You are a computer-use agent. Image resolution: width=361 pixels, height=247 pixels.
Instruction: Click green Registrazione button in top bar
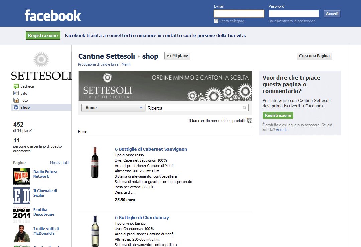click(x=43, y=35)
